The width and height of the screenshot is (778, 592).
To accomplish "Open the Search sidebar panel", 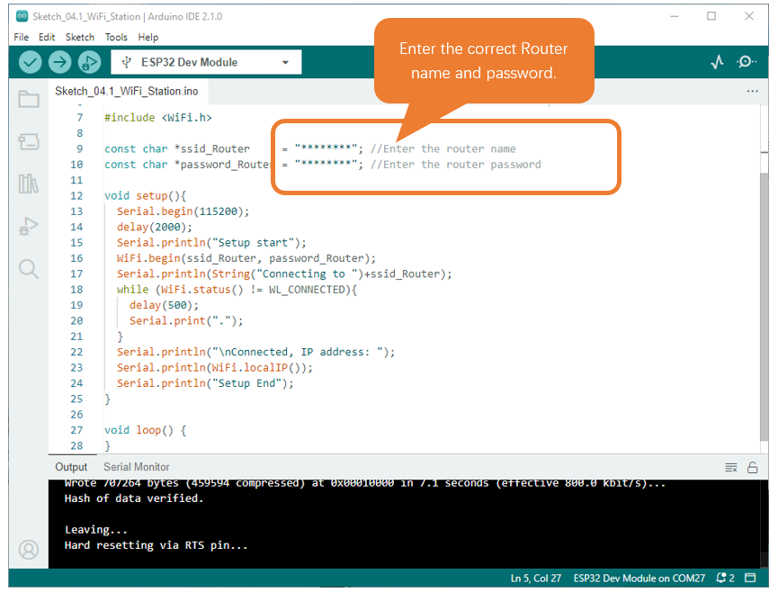I will (x=28, y=269).
